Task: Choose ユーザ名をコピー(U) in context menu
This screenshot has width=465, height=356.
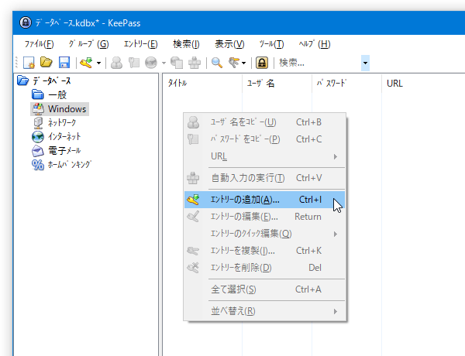Action: coord(264,122)
